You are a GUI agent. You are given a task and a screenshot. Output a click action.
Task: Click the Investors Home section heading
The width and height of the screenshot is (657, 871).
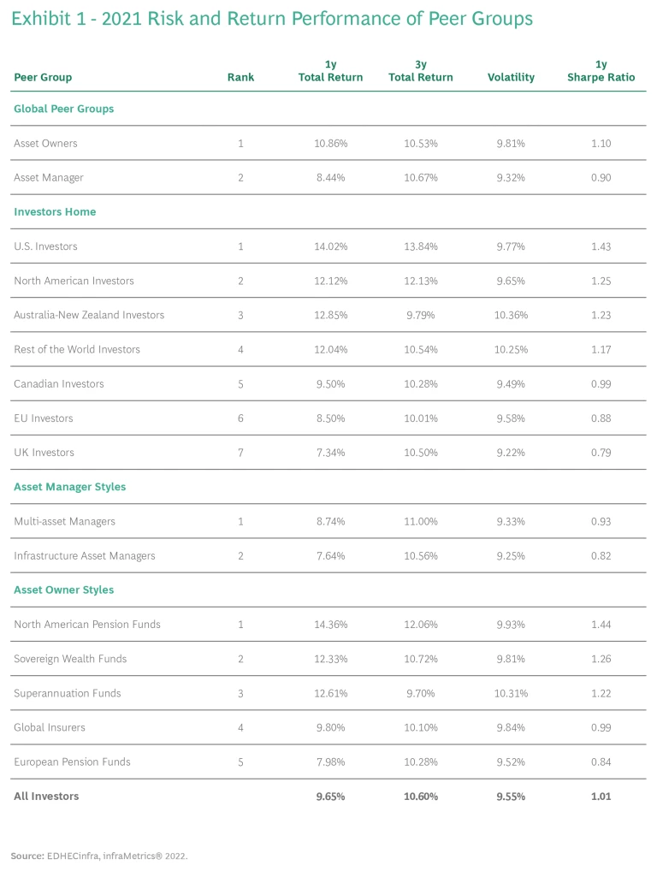pyautogui.click(x=55, y=211)
